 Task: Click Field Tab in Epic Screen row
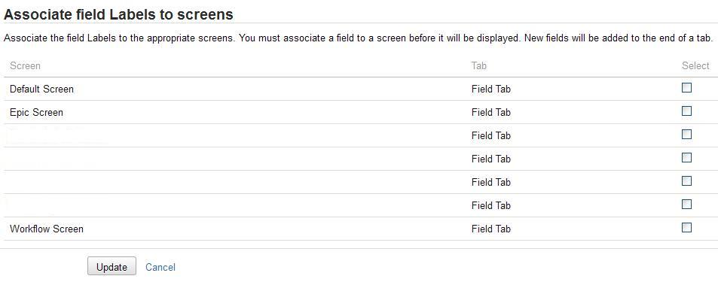pyautogui.click(x=491, y=113)
